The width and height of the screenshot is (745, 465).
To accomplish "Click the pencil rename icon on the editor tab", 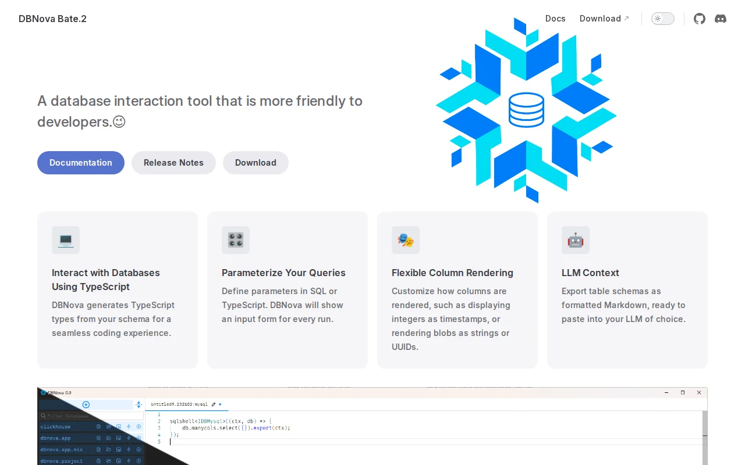I will [x=214, y=404].
